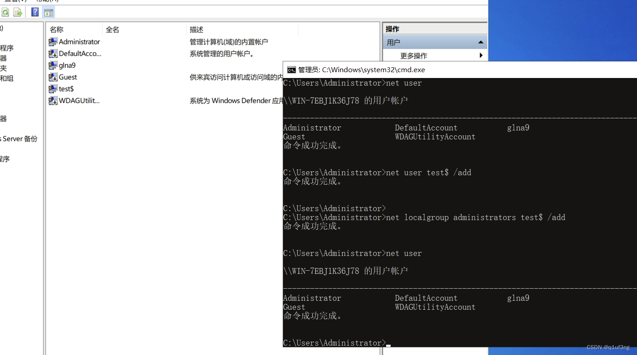Click the description 系统管理的用户帐户。
The width and height of the screenshot is (637, 355).
pos(222,54)
